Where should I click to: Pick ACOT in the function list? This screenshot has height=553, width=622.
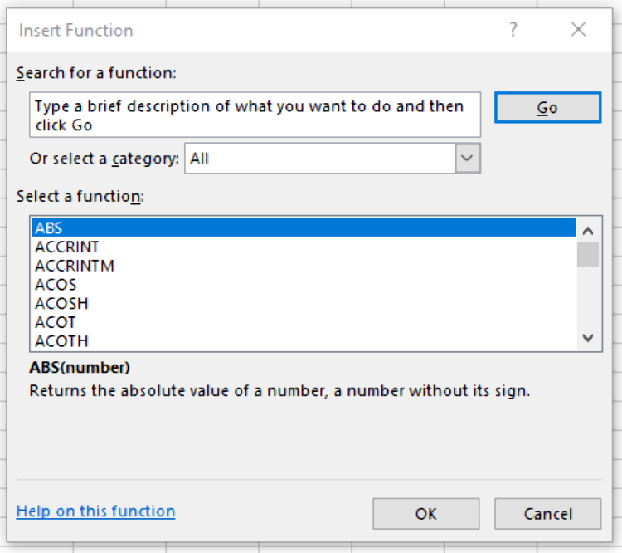point(56,322)
